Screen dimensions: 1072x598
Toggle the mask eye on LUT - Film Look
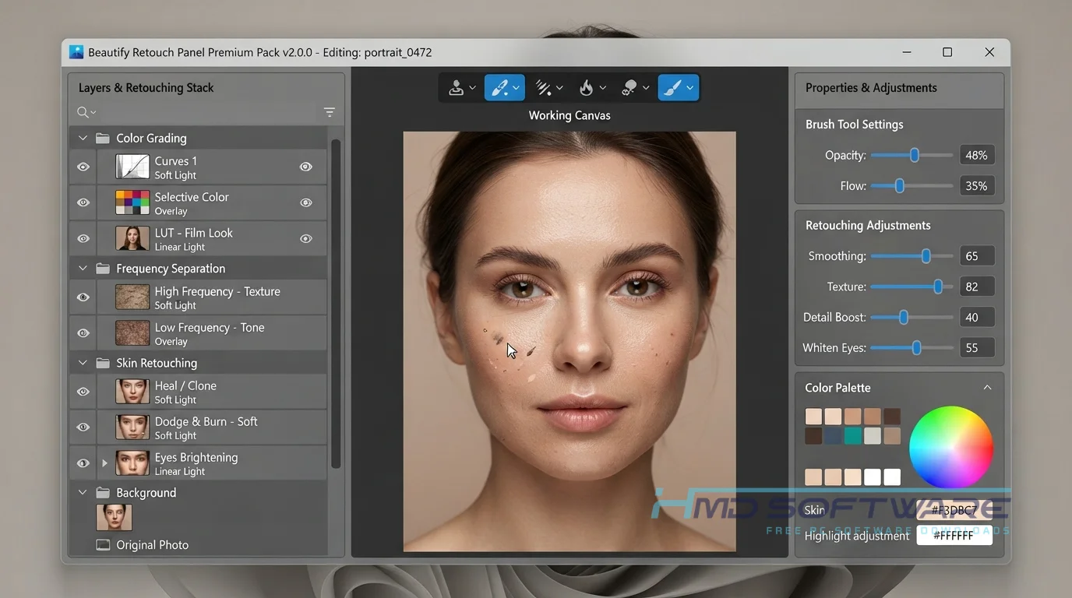[306, 238]
